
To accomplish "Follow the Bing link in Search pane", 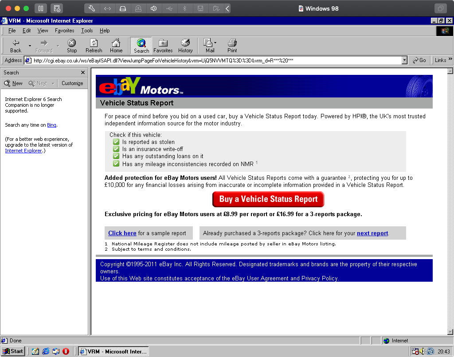I will click(x=51, y=125).
